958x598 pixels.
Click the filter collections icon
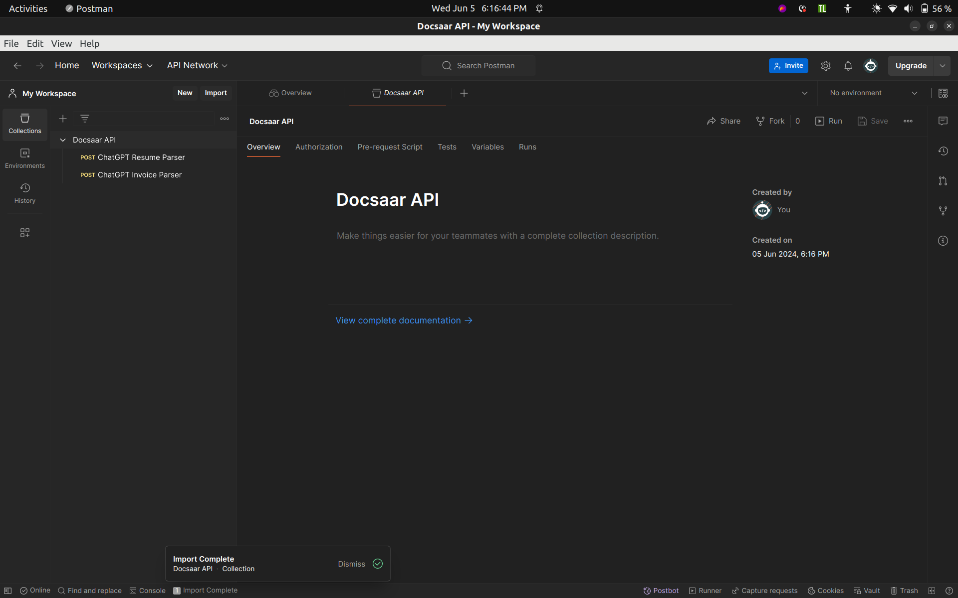pos(85,119)
